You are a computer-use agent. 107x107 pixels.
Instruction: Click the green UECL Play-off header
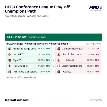pyautogui.click(x=53, y=37)
